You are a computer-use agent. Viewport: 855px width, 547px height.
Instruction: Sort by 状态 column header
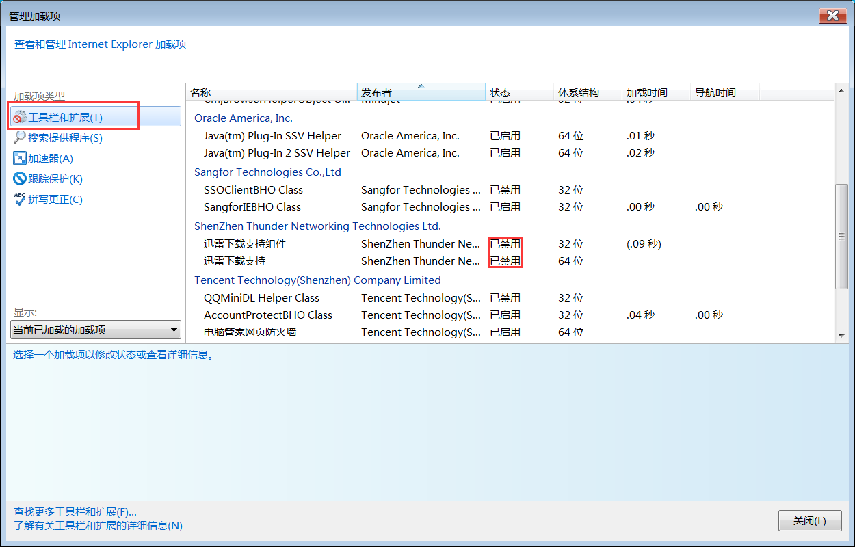click(519, 92)
